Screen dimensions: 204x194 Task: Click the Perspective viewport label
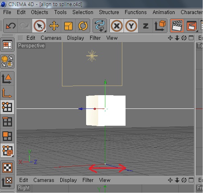31,46
